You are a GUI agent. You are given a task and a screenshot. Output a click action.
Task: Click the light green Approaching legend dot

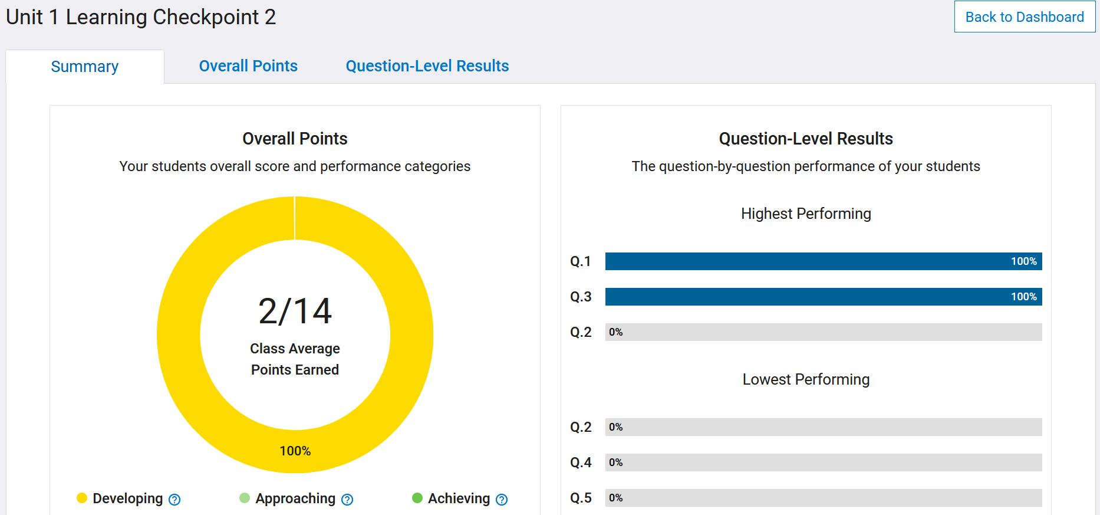[x=245, y=498]
